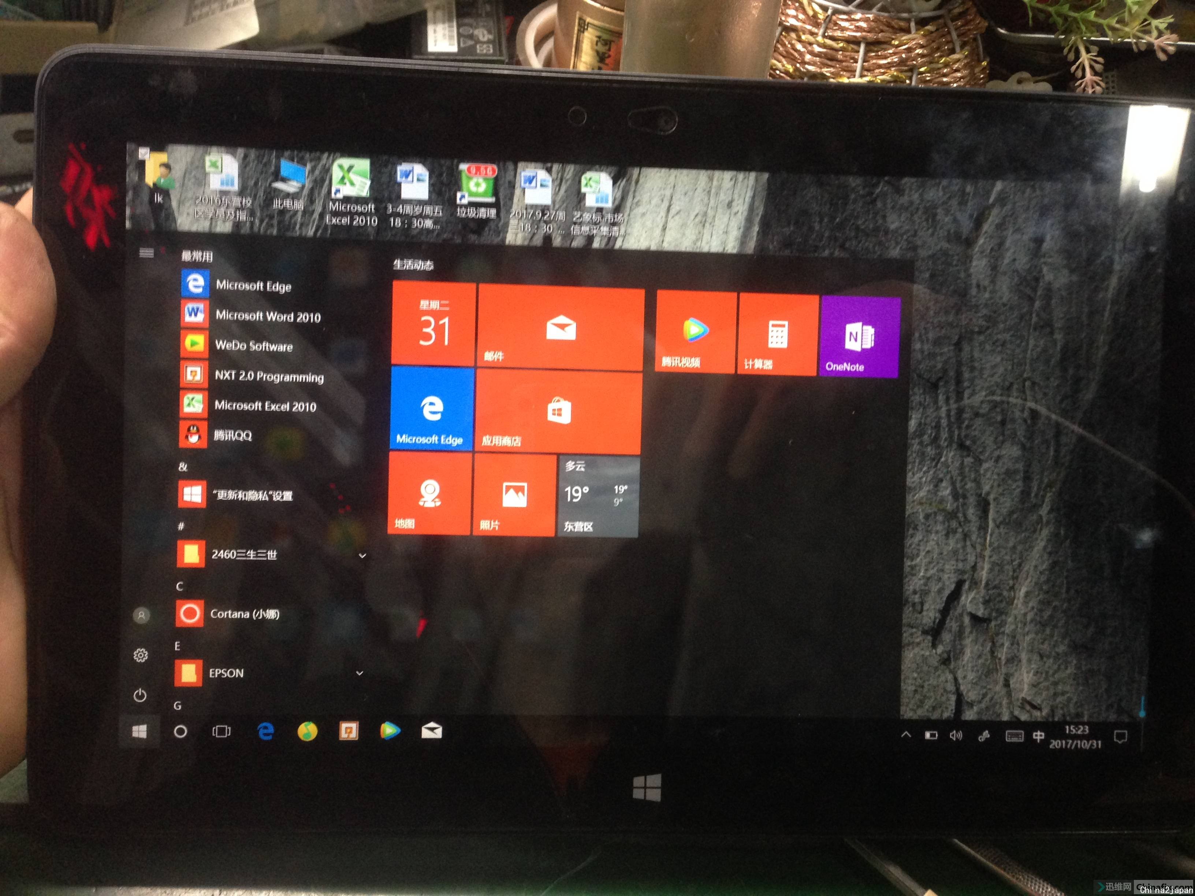Open the 计算器 calculator tile
The width and height of the screenshot is (1195, 896).
(x=778, y=335)
